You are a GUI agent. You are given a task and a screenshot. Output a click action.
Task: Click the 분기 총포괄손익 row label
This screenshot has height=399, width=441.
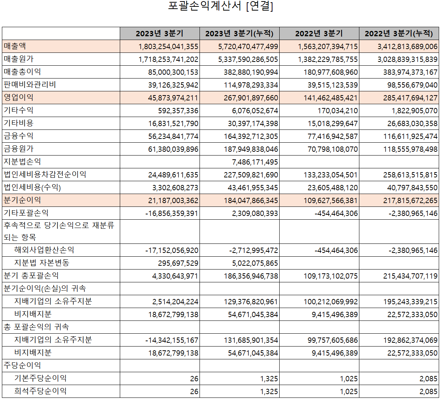point(31,276)
